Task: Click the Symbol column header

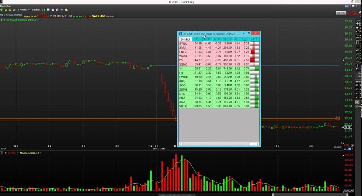Action: (x=185, y=39)
